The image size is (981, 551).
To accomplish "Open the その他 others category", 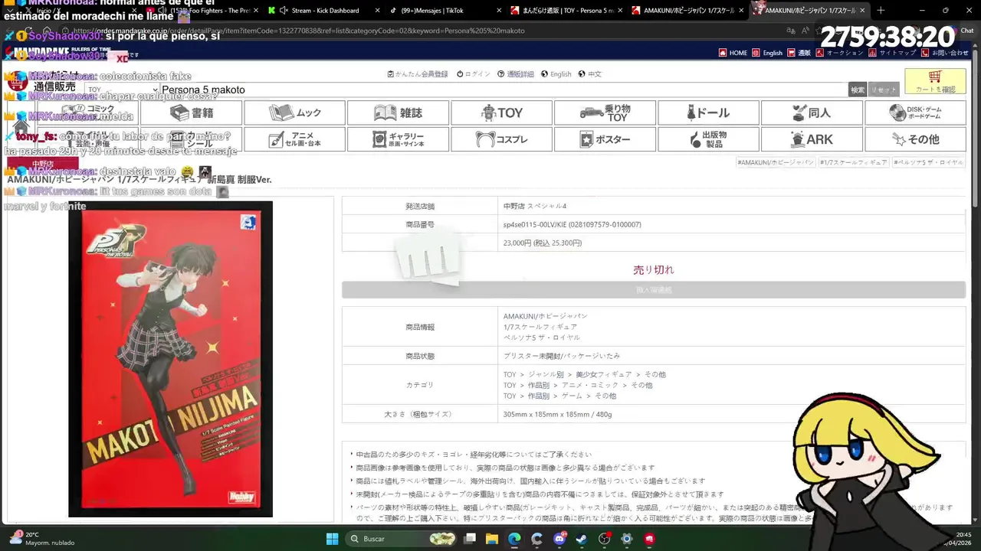I will coord(915,139).
